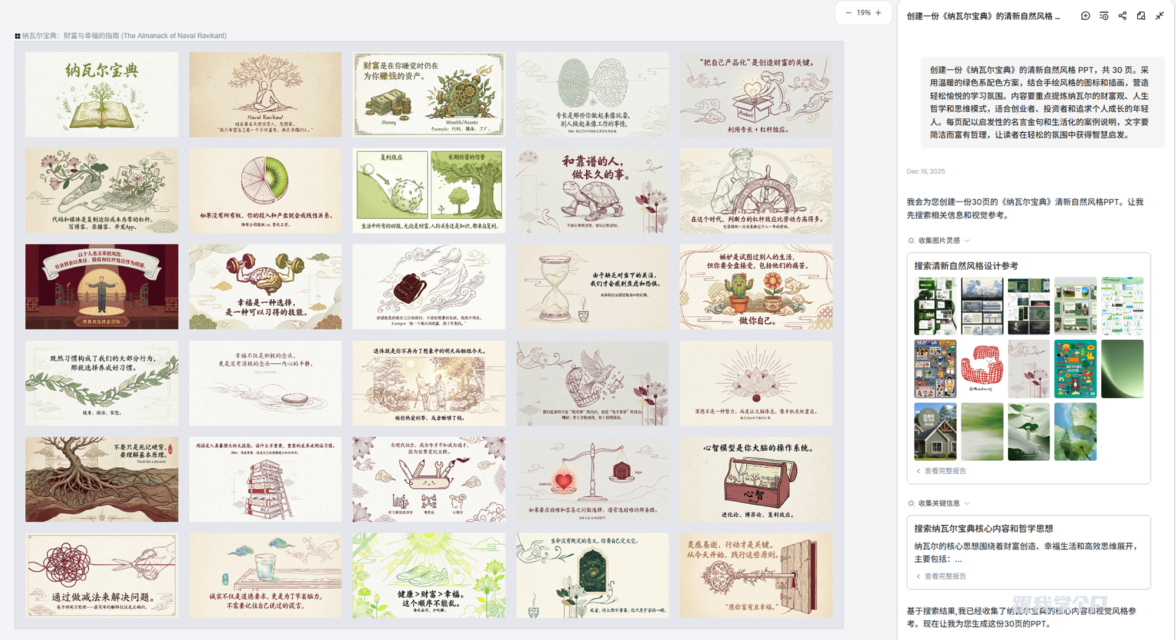Collapse the chat panel with the shrink arrows icon
The height and width of the screenshot is (640, 1176).
point(1160,16)
